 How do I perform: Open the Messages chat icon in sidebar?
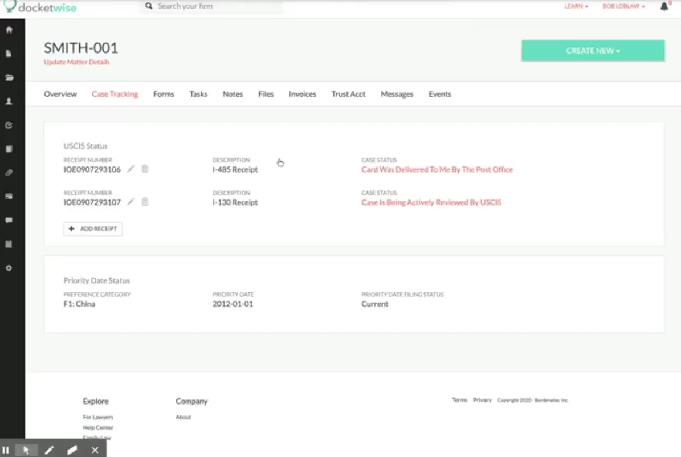[9, 220]
